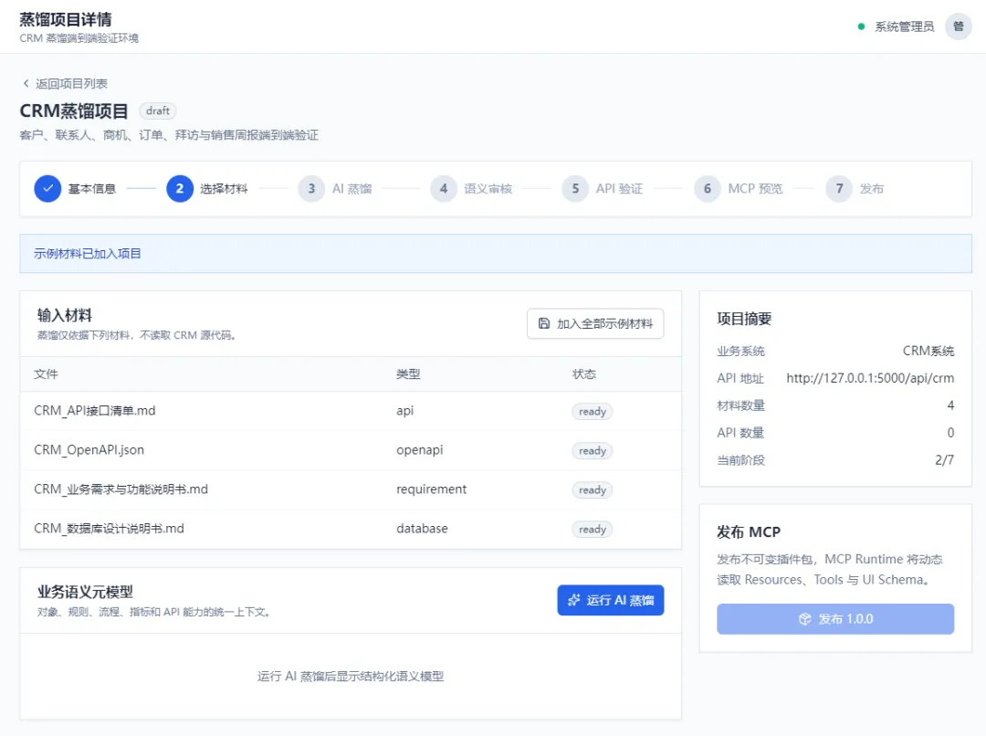Click the save icon in 加入全部示例材料
Screen dimensions: 986x736
tap(544, 323)
